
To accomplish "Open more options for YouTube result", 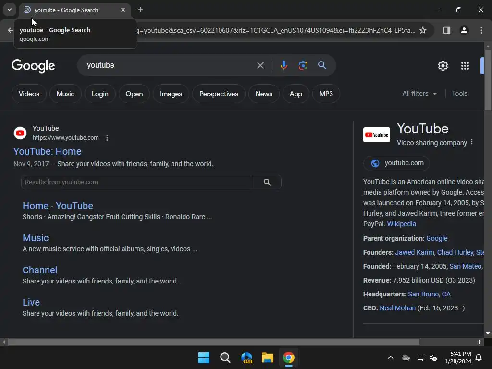I will 107,138.
